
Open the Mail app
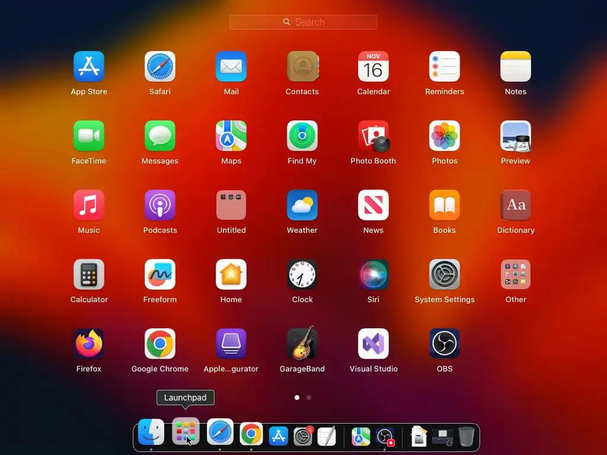(x=231, y=66)
